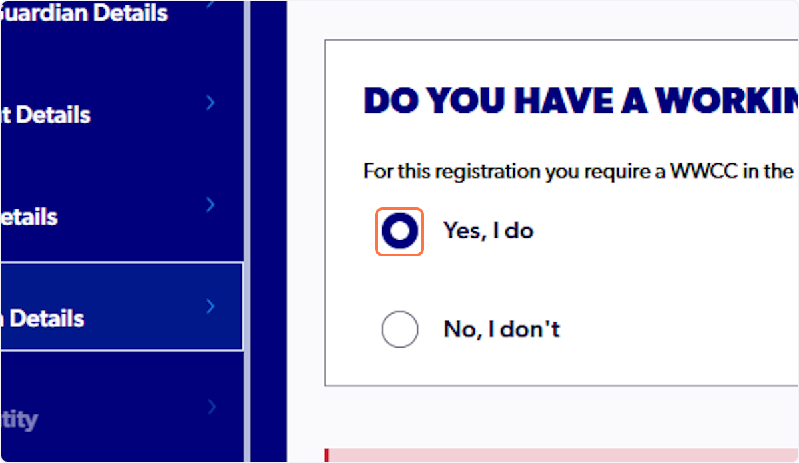Expand the chevron next to the highlighted Details section
This screenshot has width=799, height=463.
click(x=210, y=306)
